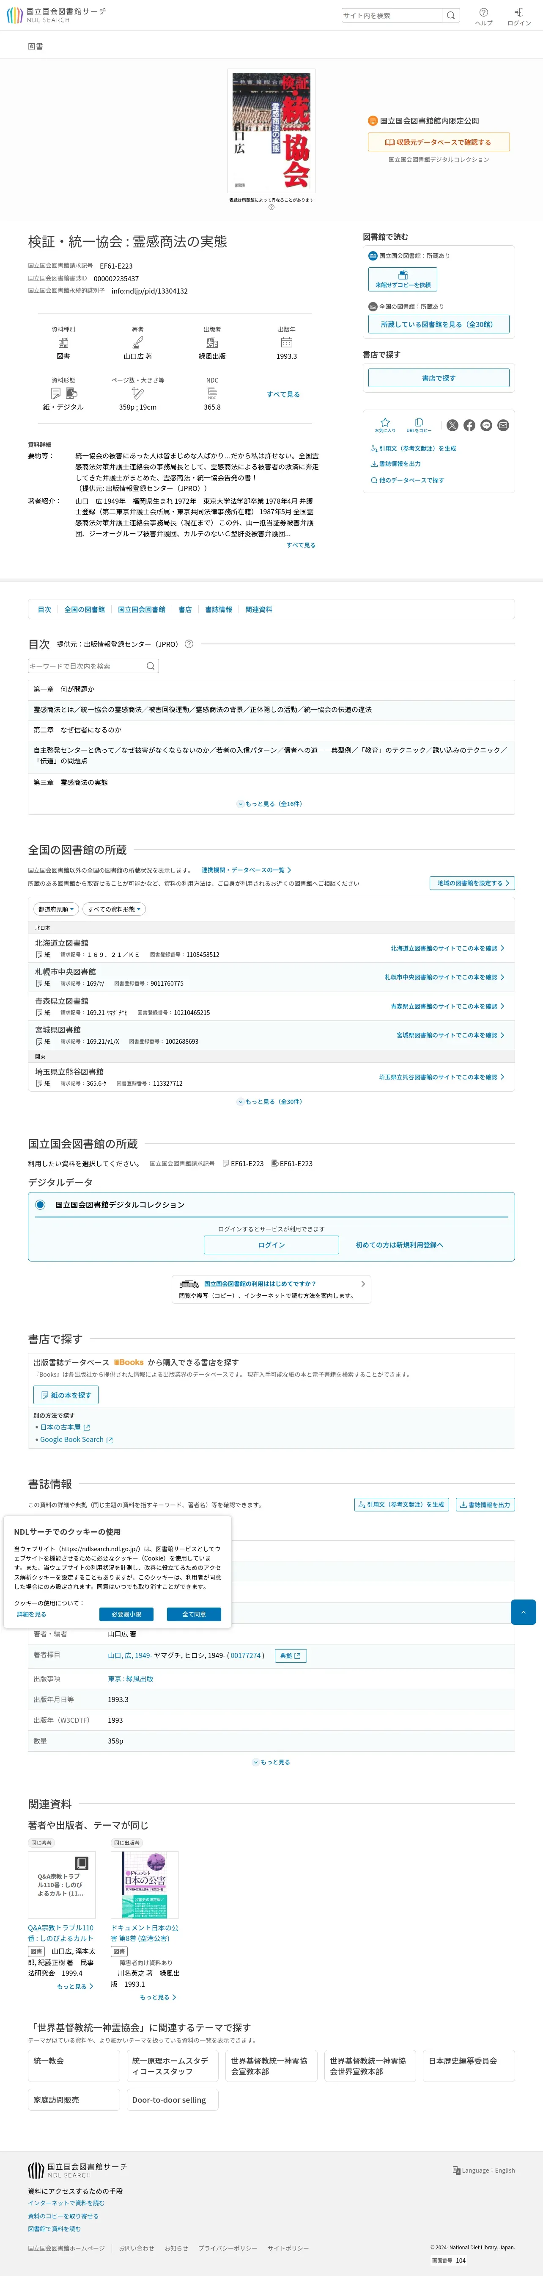This screenshot has height=2276, width=543.
Task: Click 地域の図書館を設定する button
Action: [x=472, y=883]
